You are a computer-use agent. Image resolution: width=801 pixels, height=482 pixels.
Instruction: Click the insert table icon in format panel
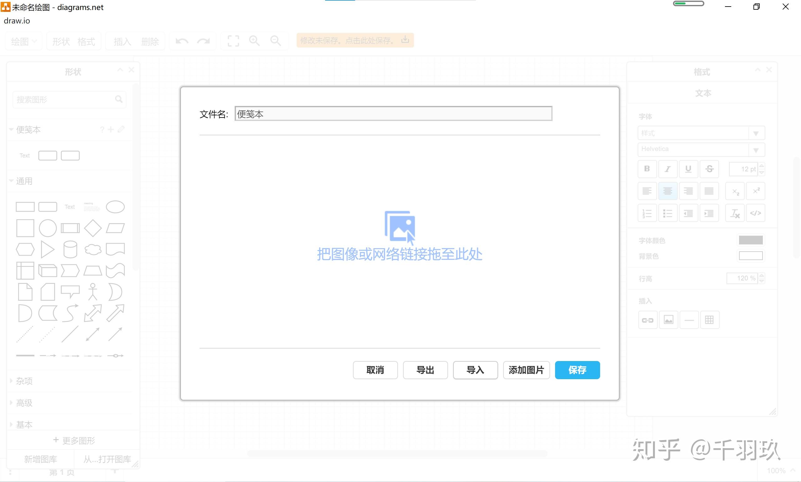[x=709, y=320]
